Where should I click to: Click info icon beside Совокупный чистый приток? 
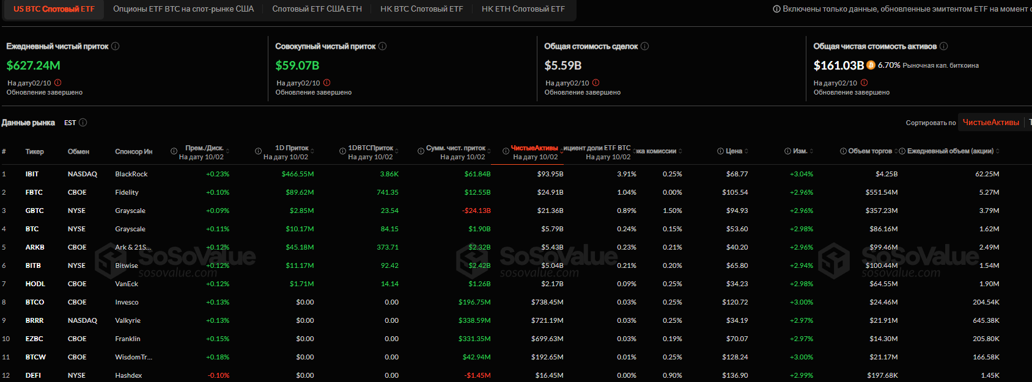[x=383, y=46]
